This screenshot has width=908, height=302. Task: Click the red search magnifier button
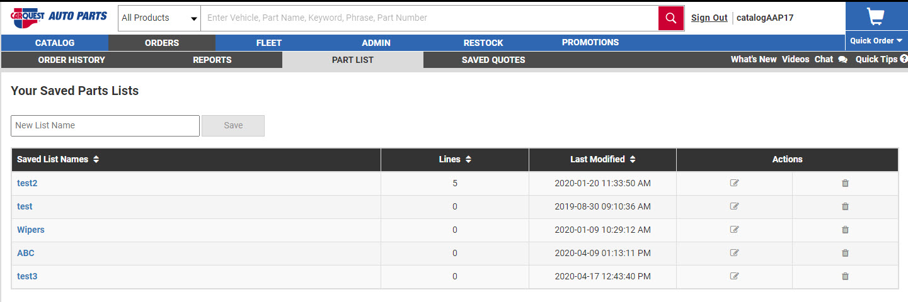(671, 18)
